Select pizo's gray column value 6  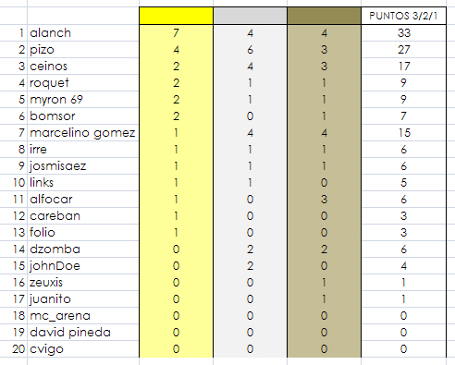click(250, 49)
